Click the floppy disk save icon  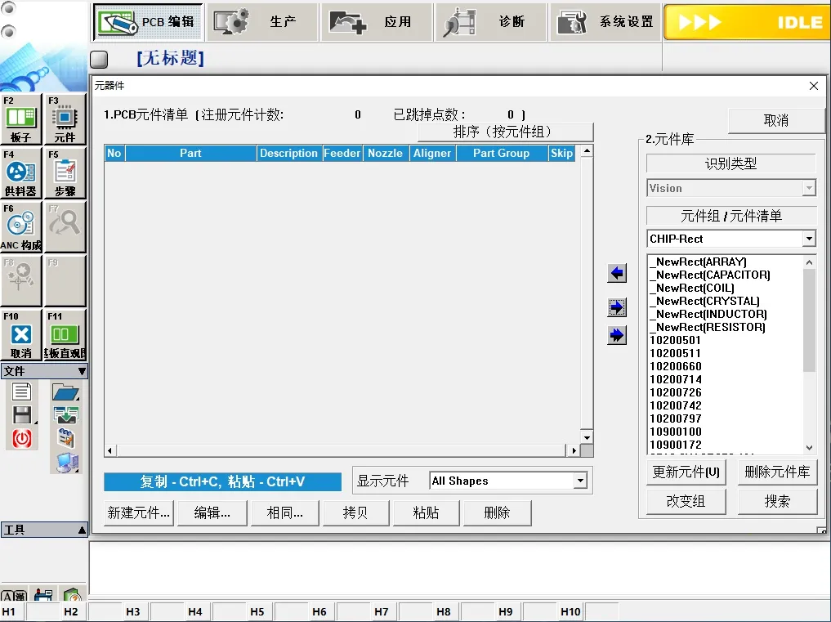[21, 414]
